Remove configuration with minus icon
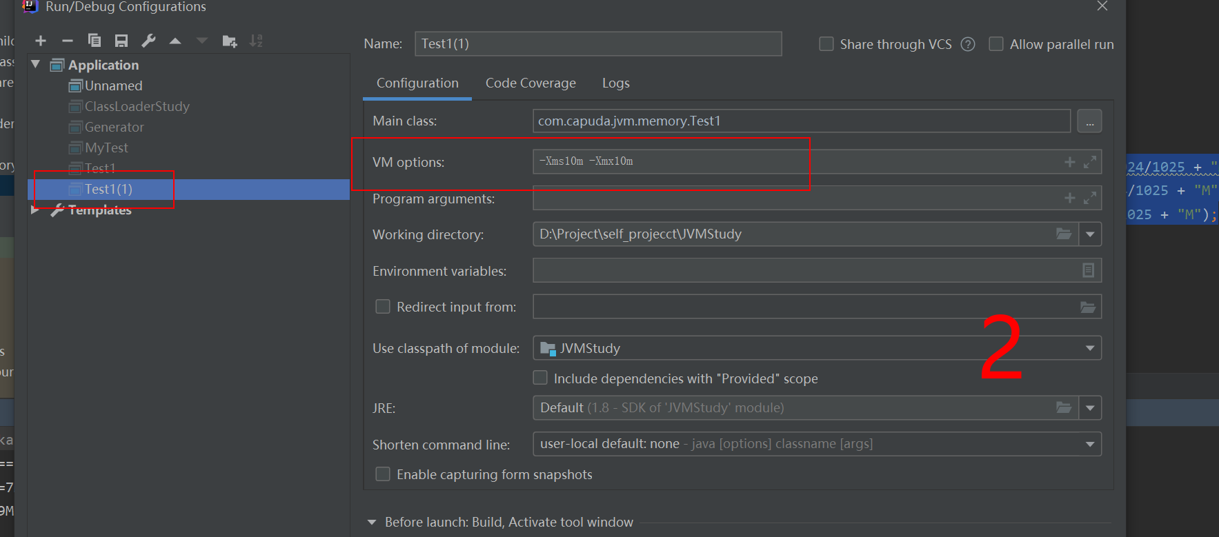1219x537 pixels. 67,41
